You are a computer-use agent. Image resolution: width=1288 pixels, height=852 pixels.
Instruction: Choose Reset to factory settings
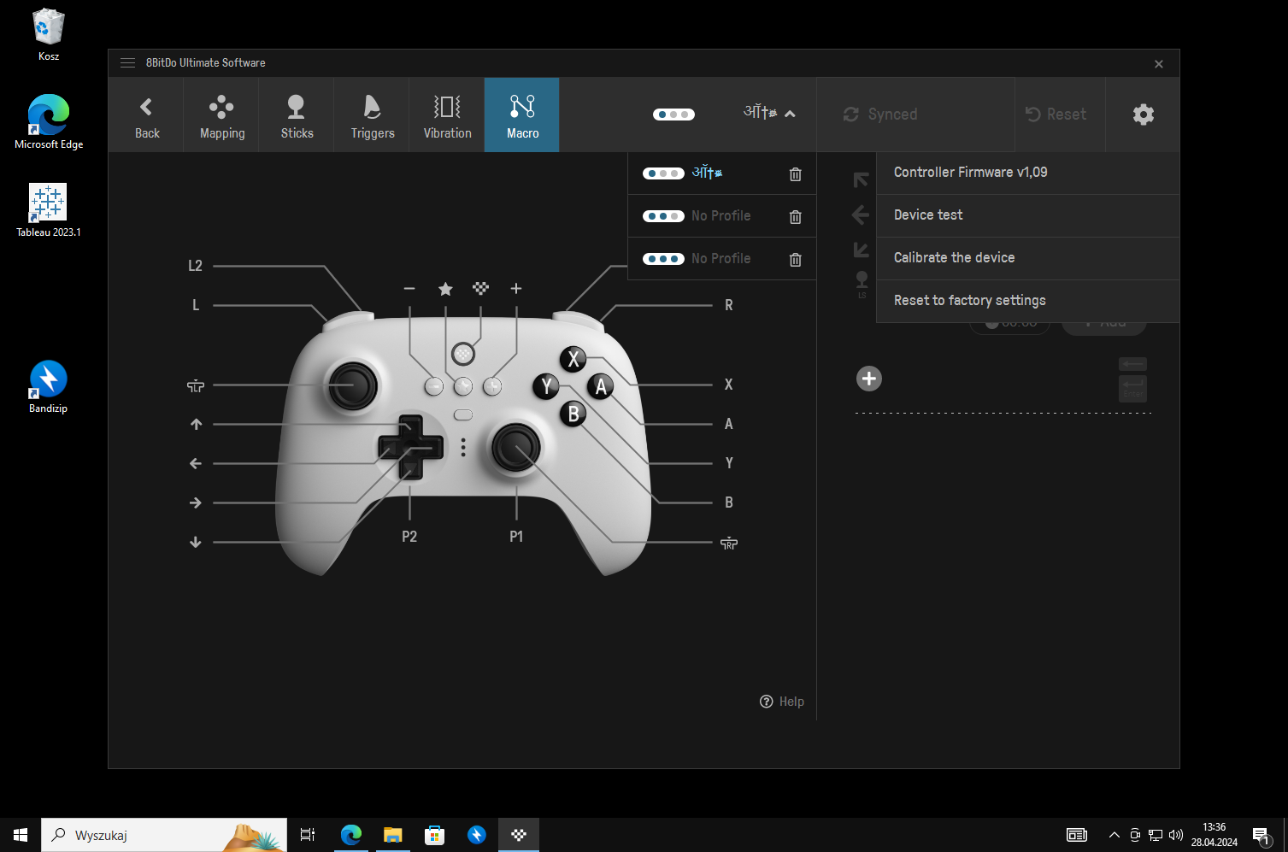(x=1028, y=301)
